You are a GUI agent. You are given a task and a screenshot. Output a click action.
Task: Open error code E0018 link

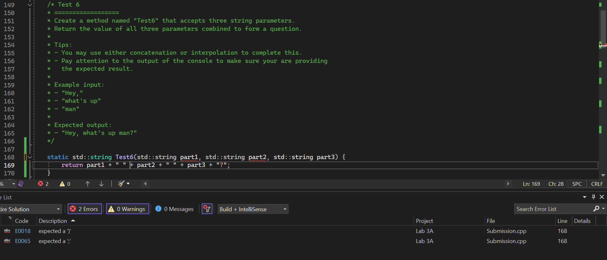point(23,231)
